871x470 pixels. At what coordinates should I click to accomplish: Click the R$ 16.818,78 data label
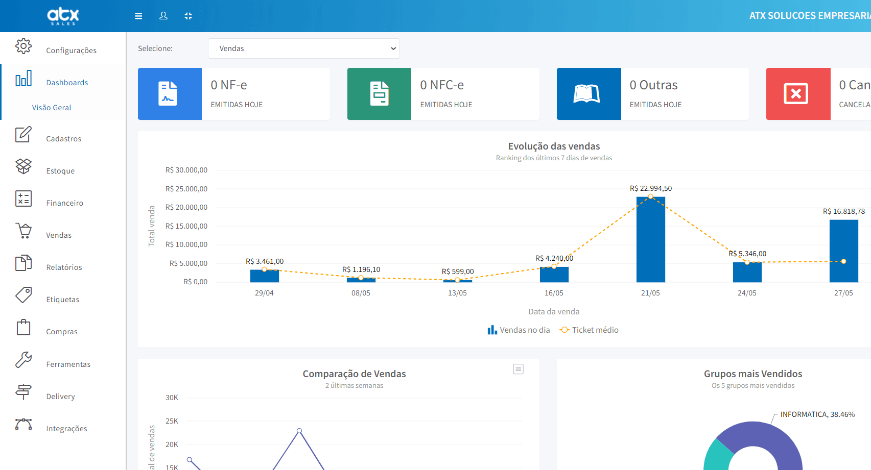[x=844, y=211]
